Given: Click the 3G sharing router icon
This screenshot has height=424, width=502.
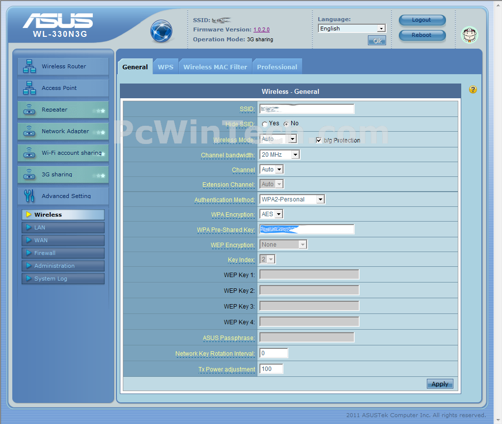Looking at the screenshot, I should pyautogui.click(x=29, y=174).
